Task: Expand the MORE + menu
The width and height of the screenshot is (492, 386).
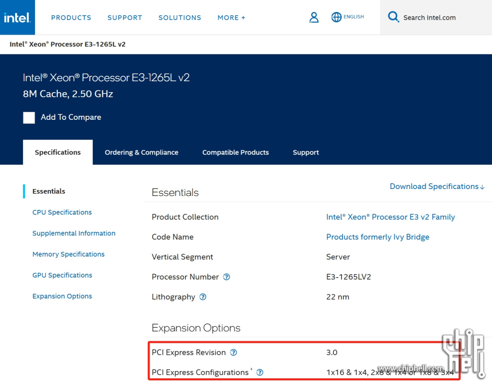Action: (231, 18)
